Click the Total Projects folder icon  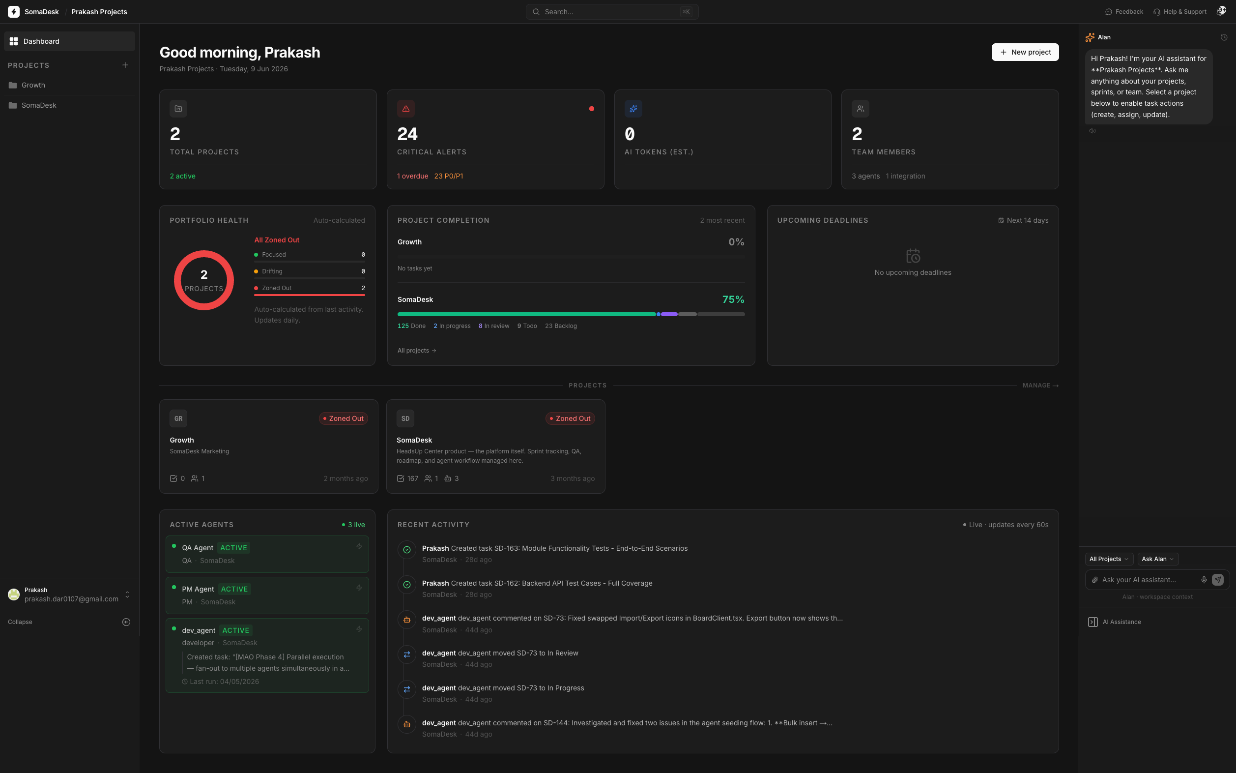[x=178, y=108]
